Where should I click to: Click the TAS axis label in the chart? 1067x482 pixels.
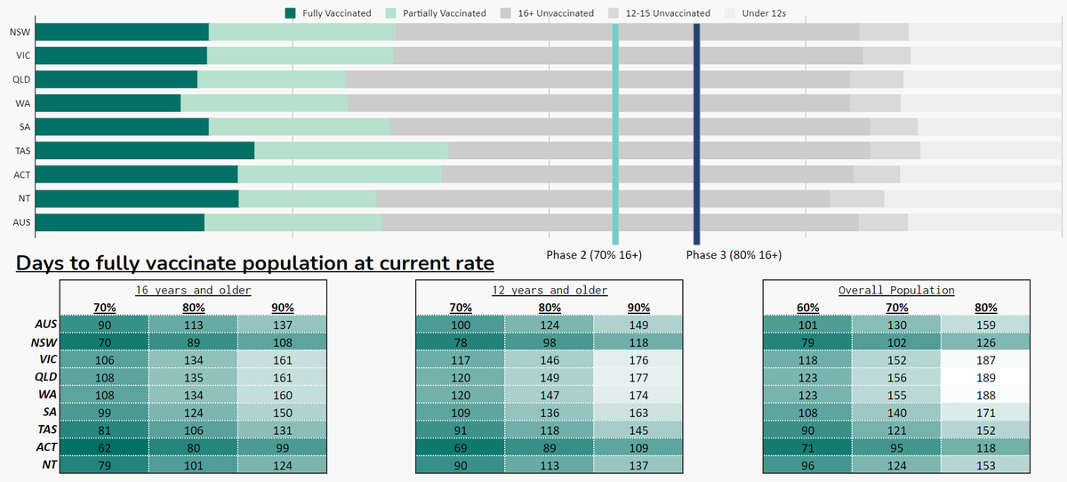point(22,151)
